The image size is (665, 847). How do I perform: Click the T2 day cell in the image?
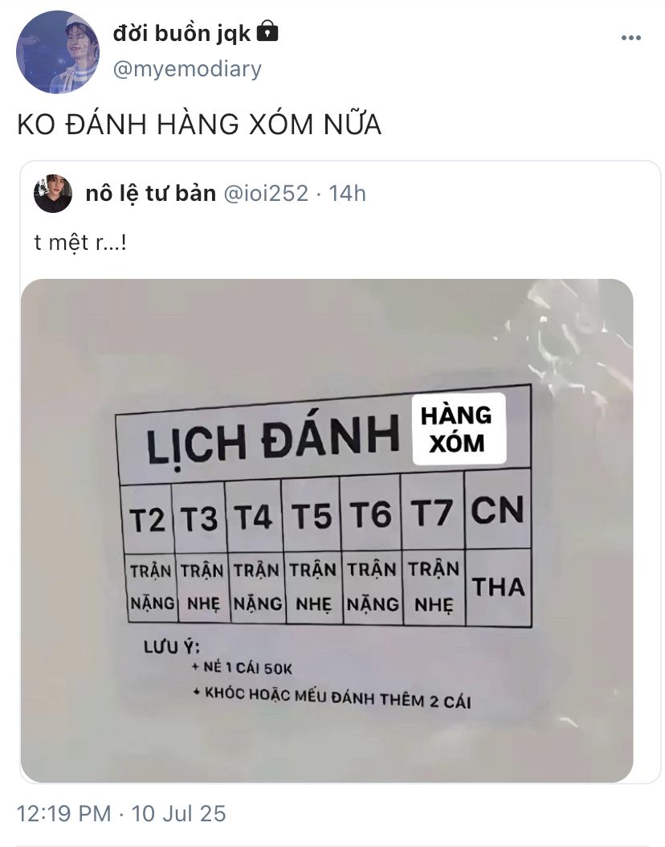tap(147, 520)
